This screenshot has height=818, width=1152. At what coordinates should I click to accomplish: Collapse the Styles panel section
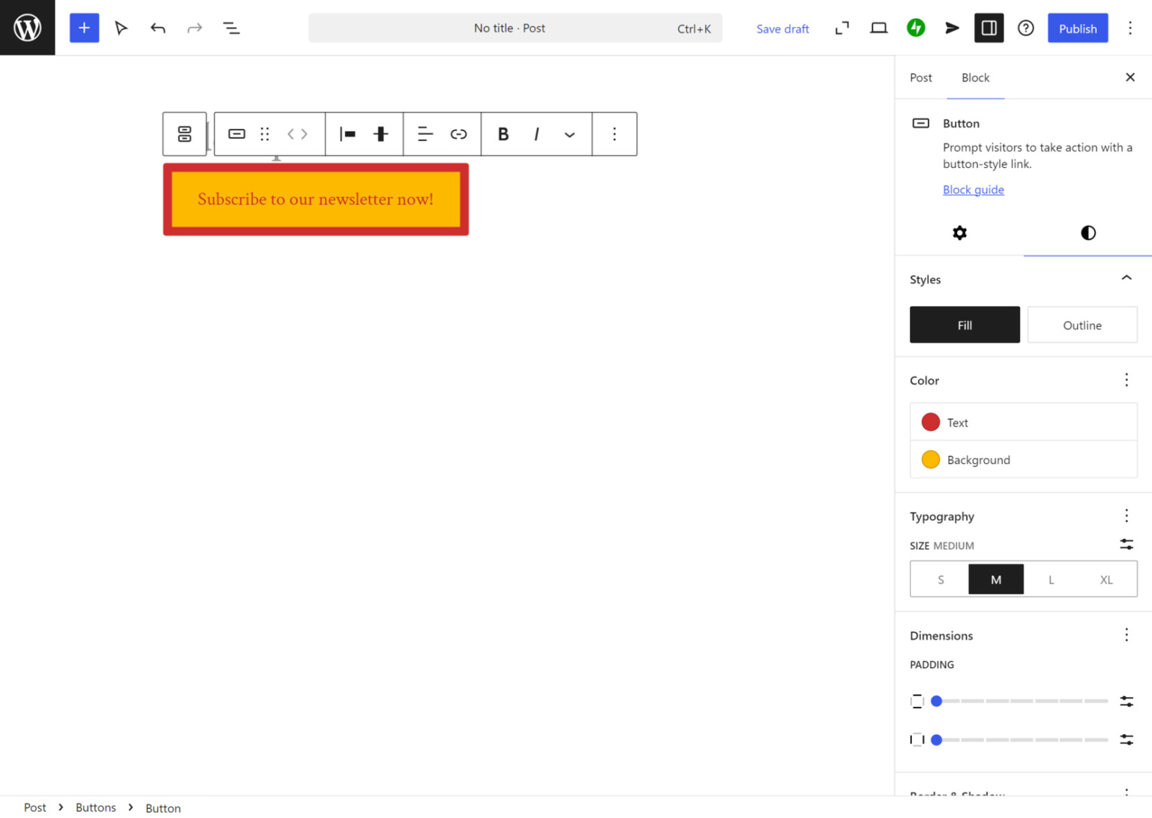1126,278
